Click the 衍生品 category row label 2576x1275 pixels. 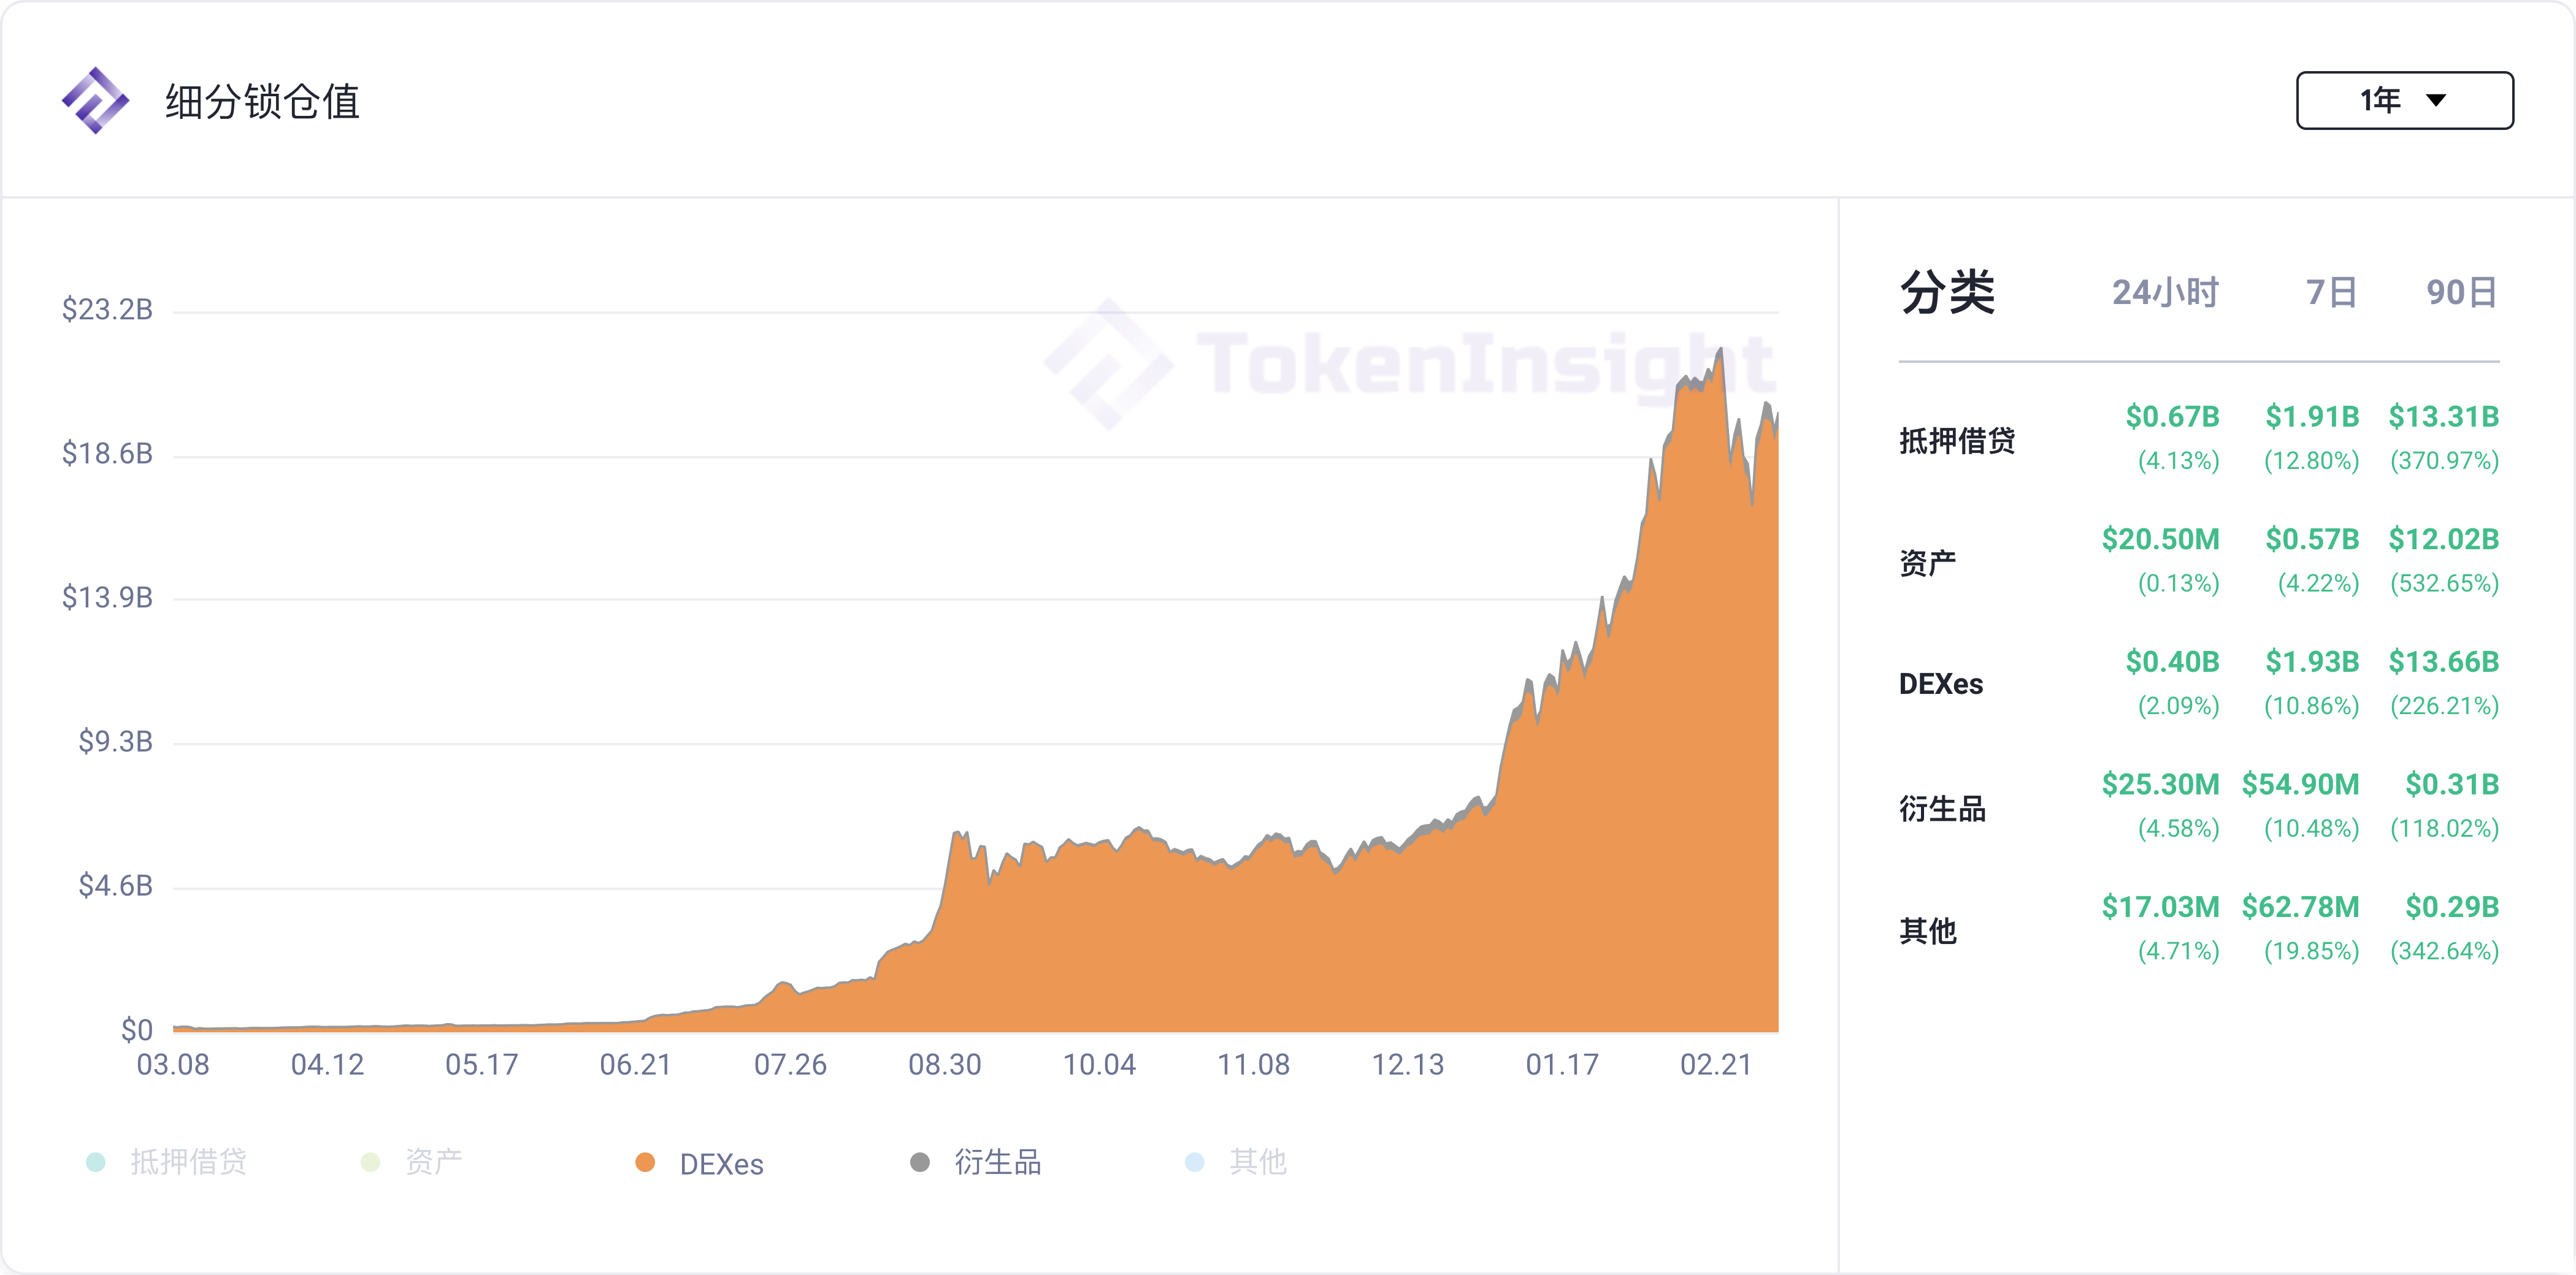[x=1942, y=807]
